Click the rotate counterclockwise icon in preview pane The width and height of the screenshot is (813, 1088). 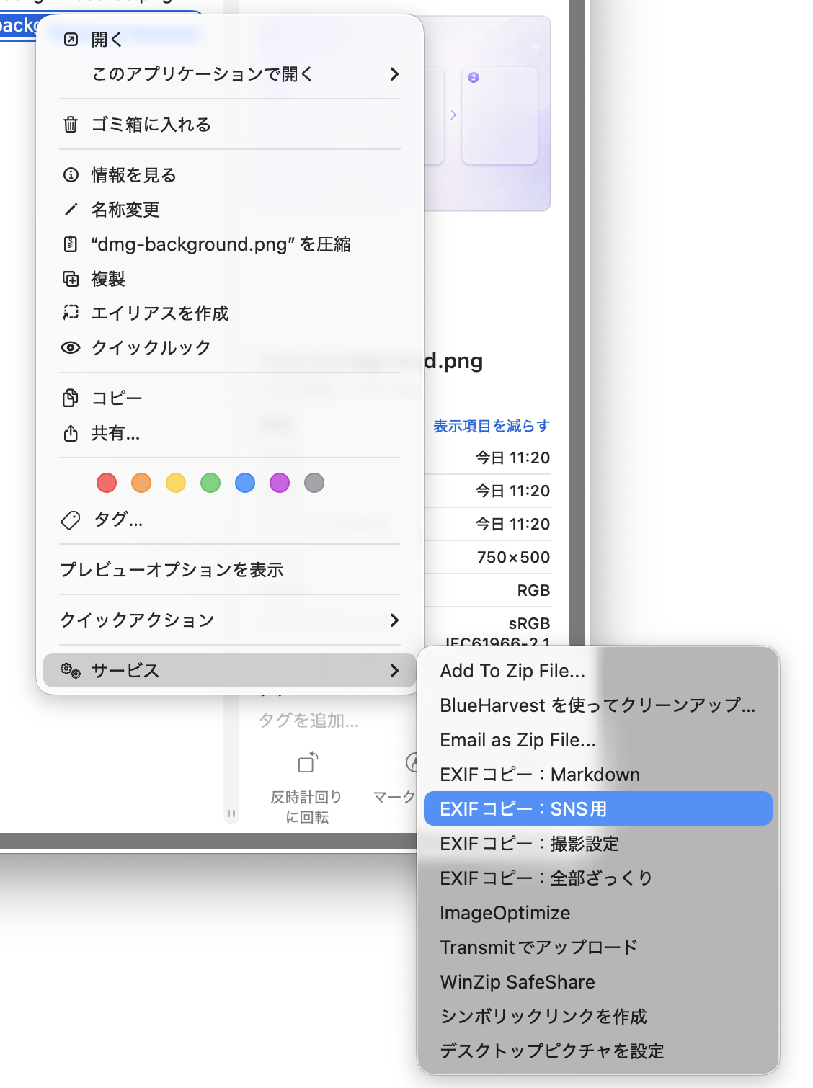pos(308,762)
